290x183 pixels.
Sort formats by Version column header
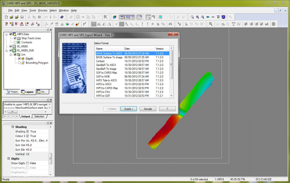point(162,49)
